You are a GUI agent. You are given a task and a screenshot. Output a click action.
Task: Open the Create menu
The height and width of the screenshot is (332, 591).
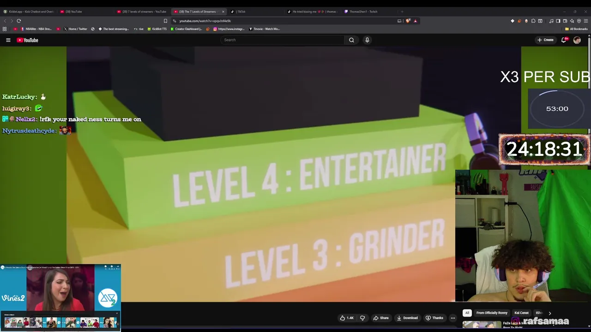(545, 40)
